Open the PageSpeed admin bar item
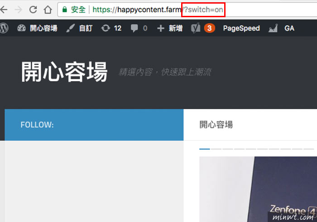Image resolution: width=317 pixels, height=222 pixels. (241, 28)
